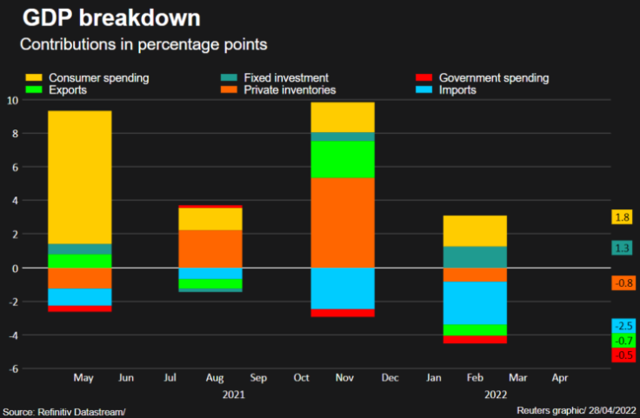Screen dimensions: 640x418
Task: Click the blue Imports legend swatch
Action: (423, 90)
